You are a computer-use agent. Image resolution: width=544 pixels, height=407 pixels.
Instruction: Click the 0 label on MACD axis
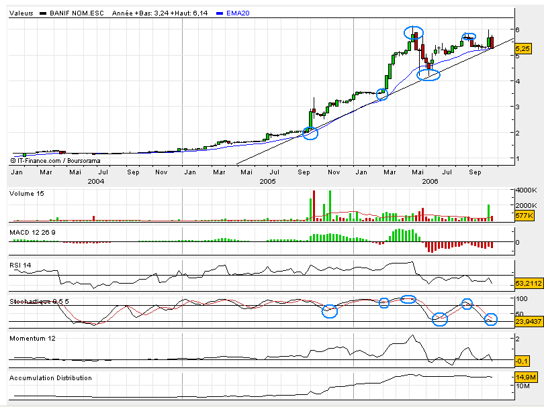[517, 243]
